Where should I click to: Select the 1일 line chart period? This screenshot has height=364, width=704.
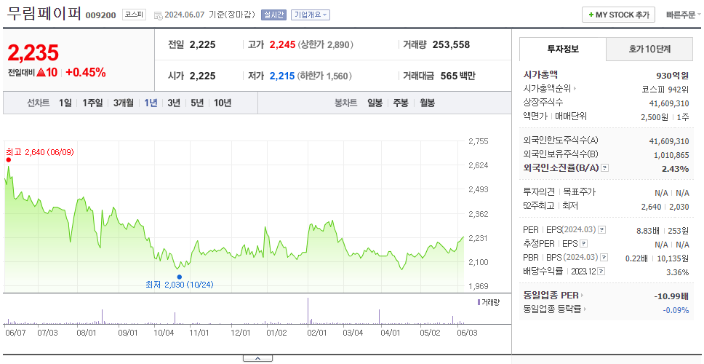click(65, 103)
